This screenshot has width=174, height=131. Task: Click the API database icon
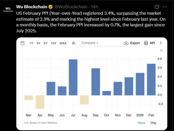point(146,43)
